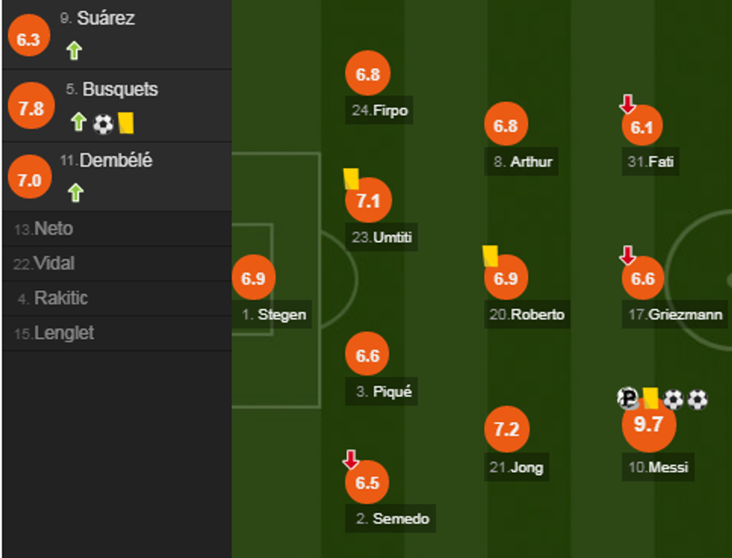This screenshot has width=732, height=558.
Task: Click the red substitution arrow above Fati
Action: coord(627,105)
